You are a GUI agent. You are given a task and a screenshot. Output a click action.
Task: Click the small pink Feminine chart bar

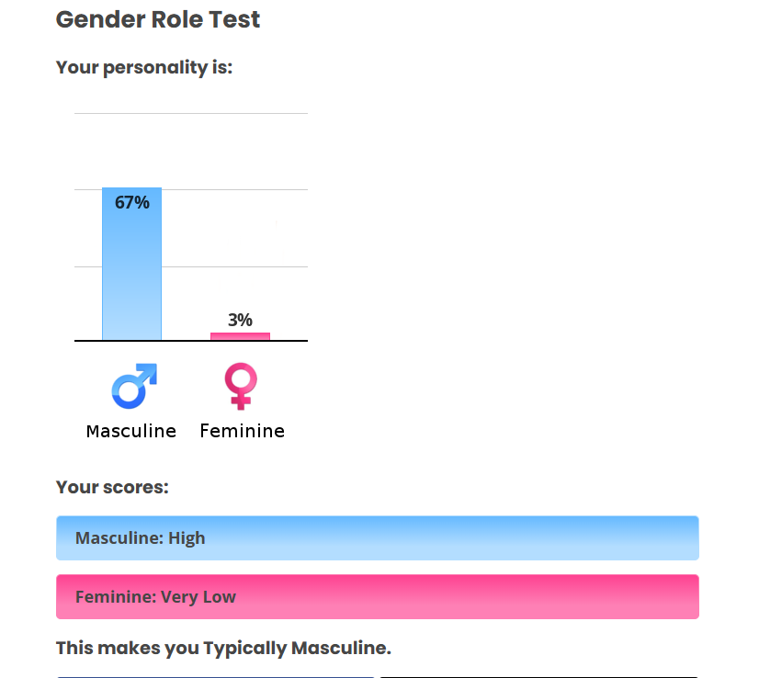tap(240, 336)
